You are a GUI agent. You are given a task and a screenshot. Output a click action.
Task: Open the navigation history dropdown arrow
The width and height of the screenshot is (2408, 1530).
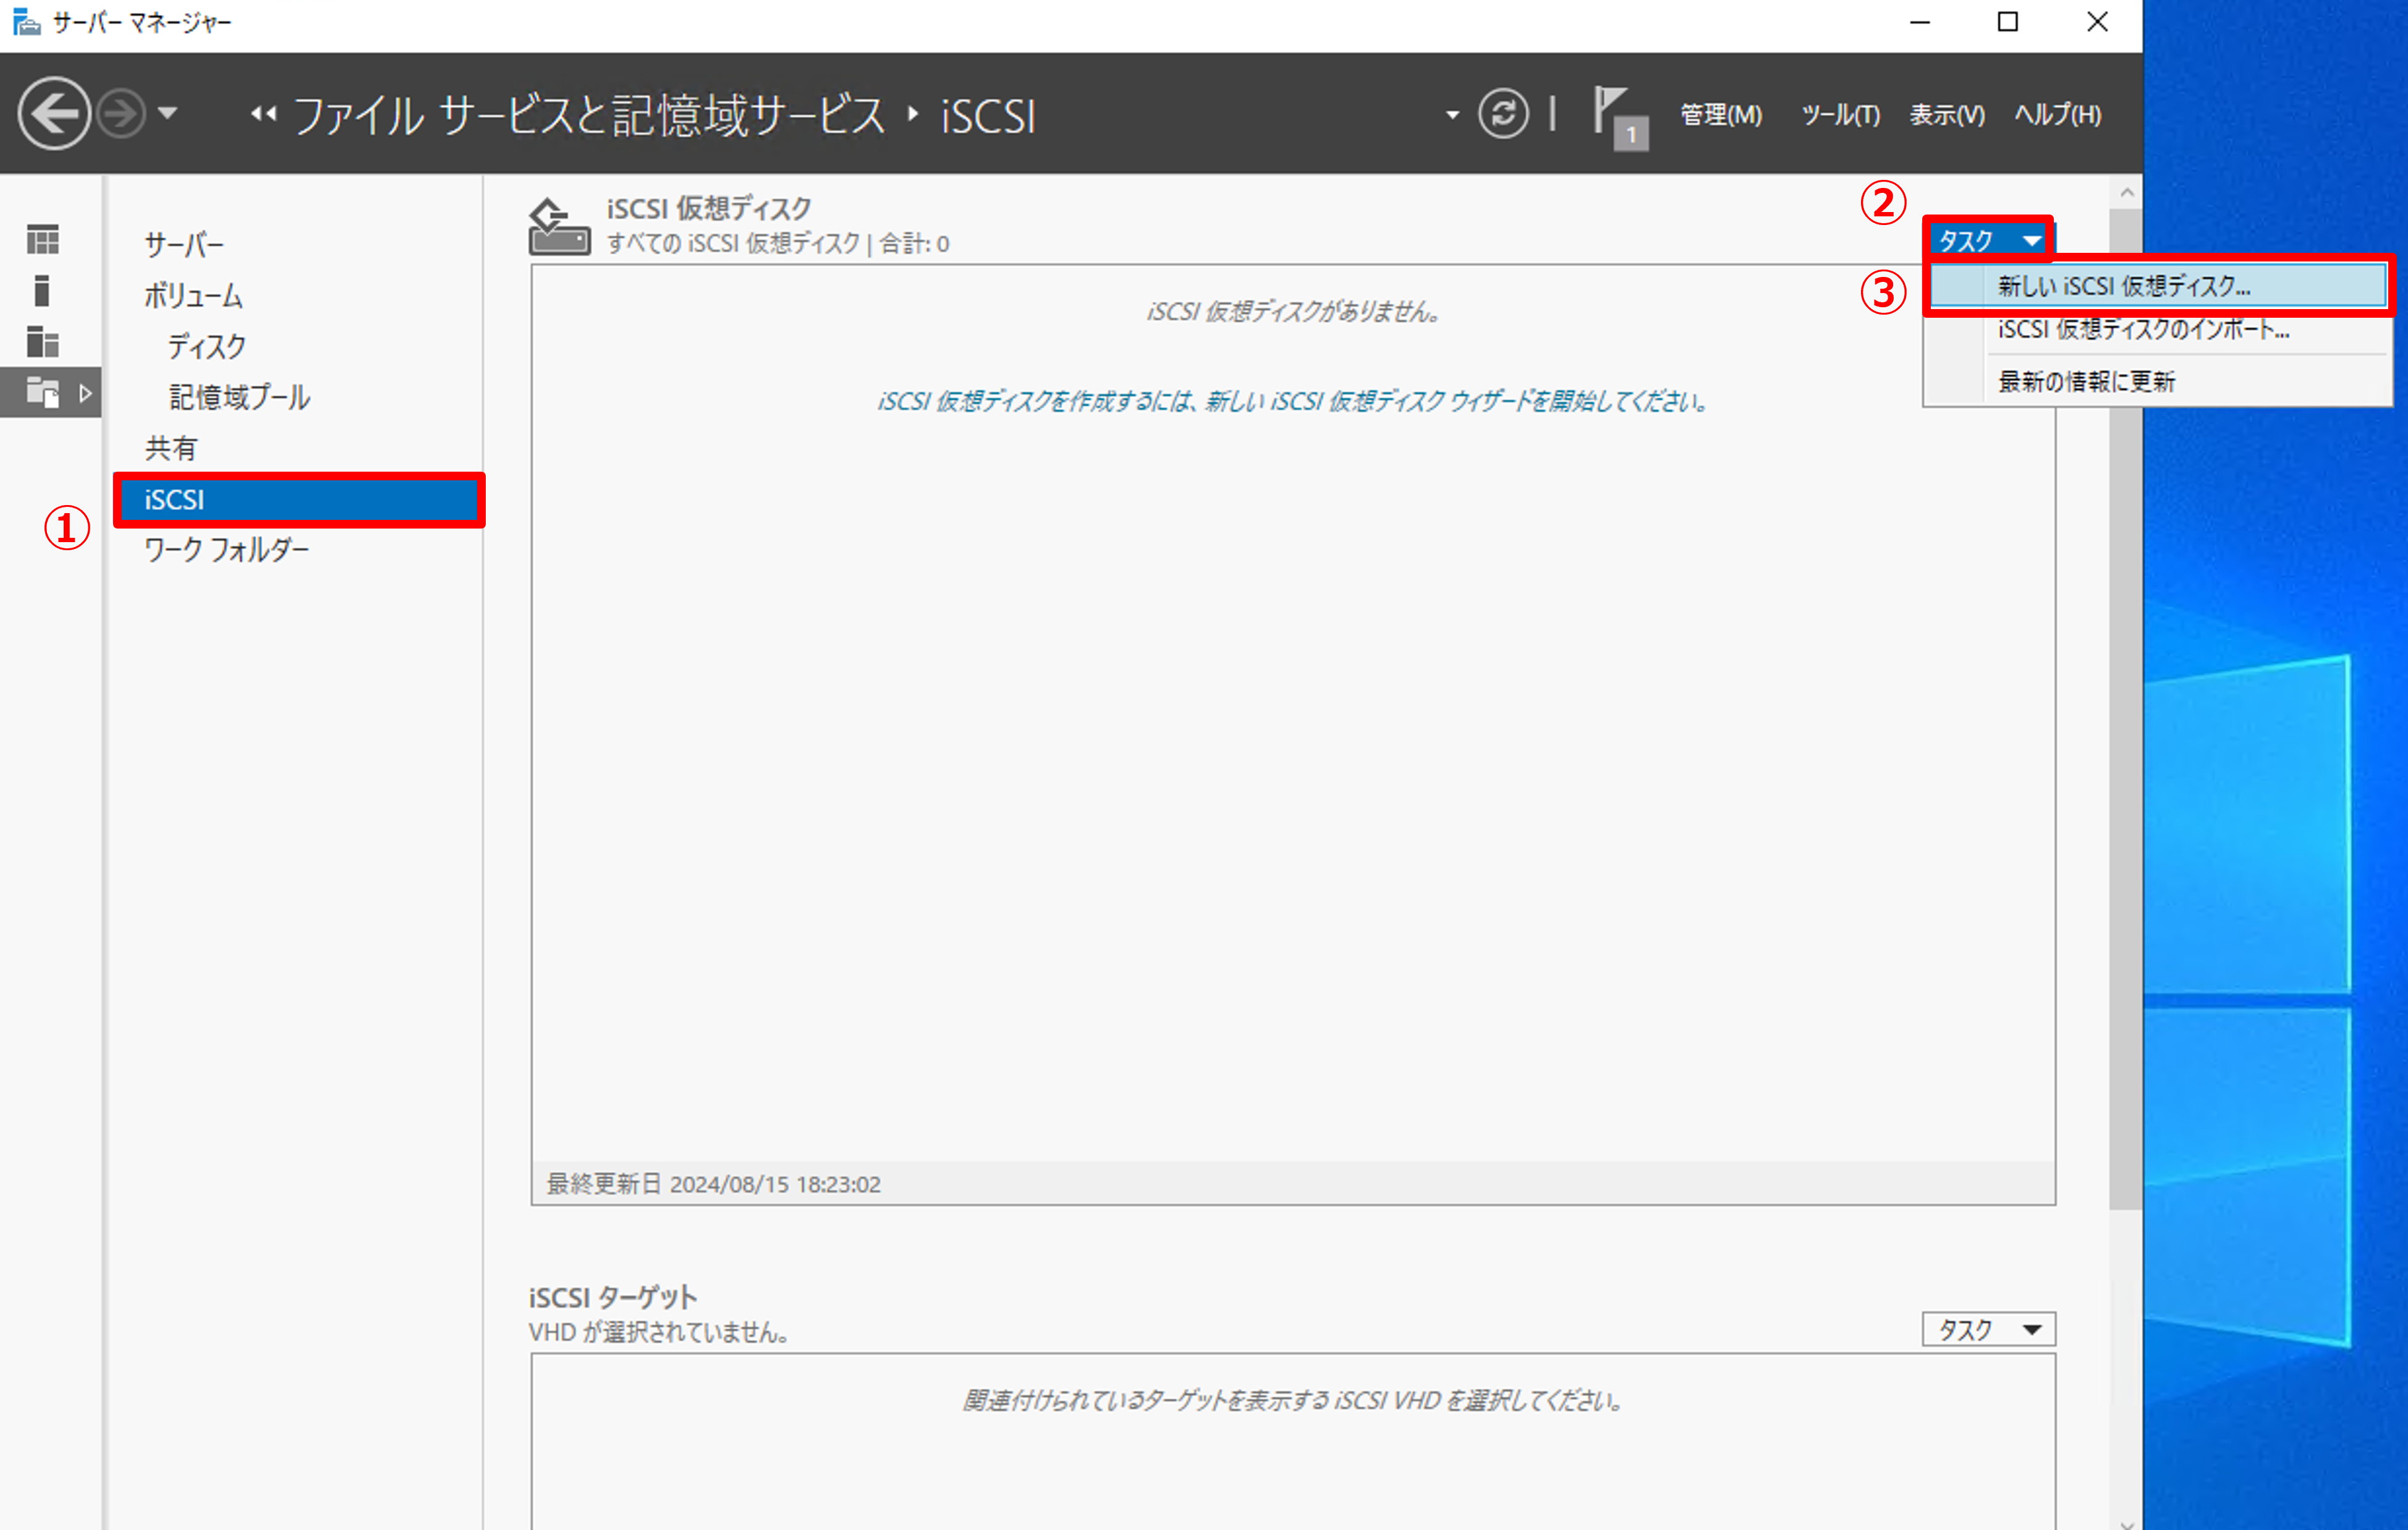pyautogui.click(x=168, y=114)
